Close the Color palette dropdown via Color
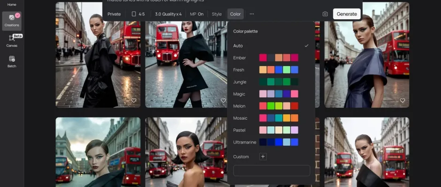441x187 pixels. pos(236,14)
